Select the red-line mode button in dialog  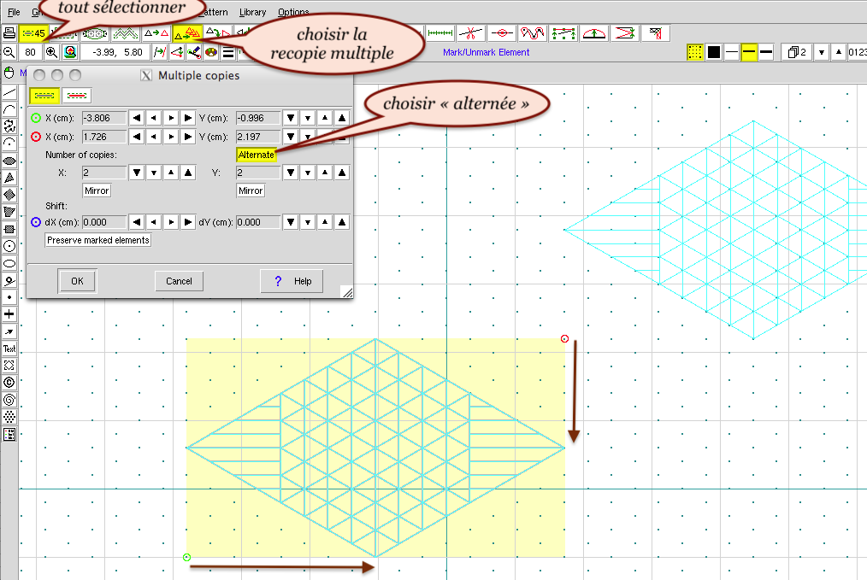76,96
